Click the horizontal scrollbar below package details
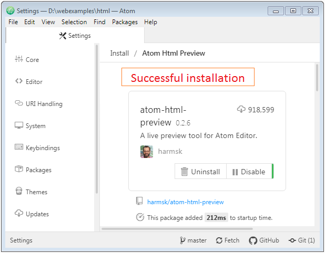This screenshot has height=253, width=325. (177, 229)
